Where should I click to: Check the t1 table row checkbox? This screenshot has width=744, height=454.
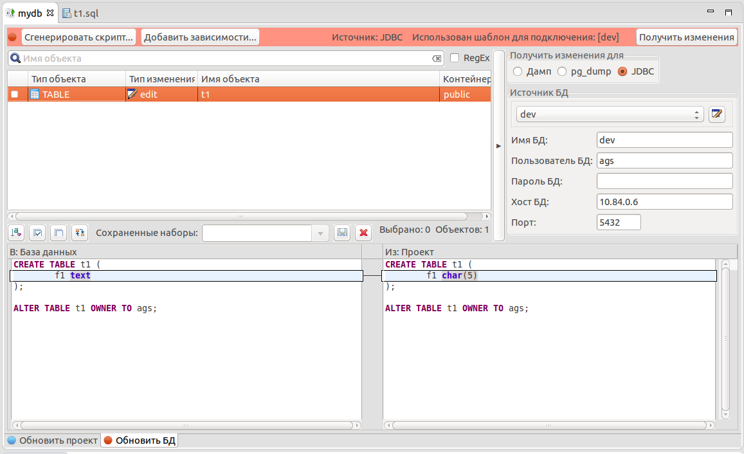point(15,94)
